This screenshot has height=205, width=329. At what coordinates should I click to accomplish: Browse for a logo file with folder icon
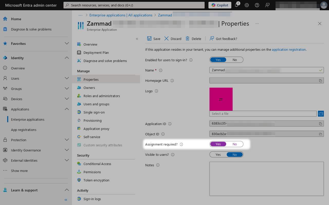pyautogui.click(x=321, y=114)
